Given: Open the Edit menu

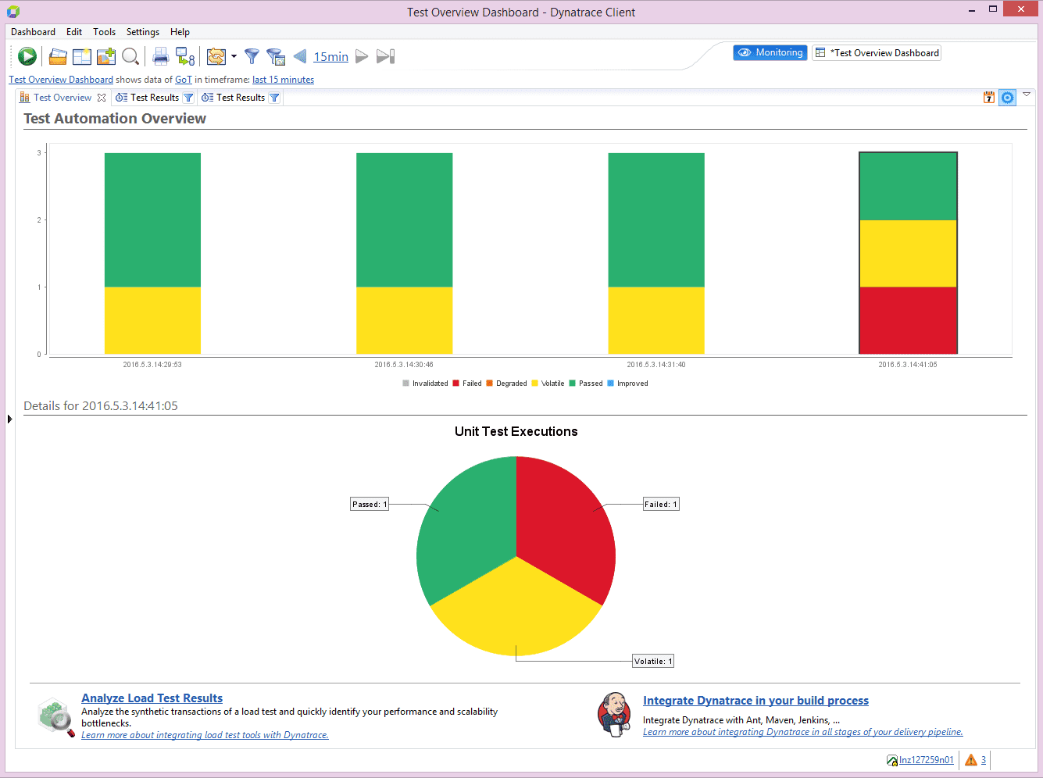Looking at the screenshot, I should [74, 32].
